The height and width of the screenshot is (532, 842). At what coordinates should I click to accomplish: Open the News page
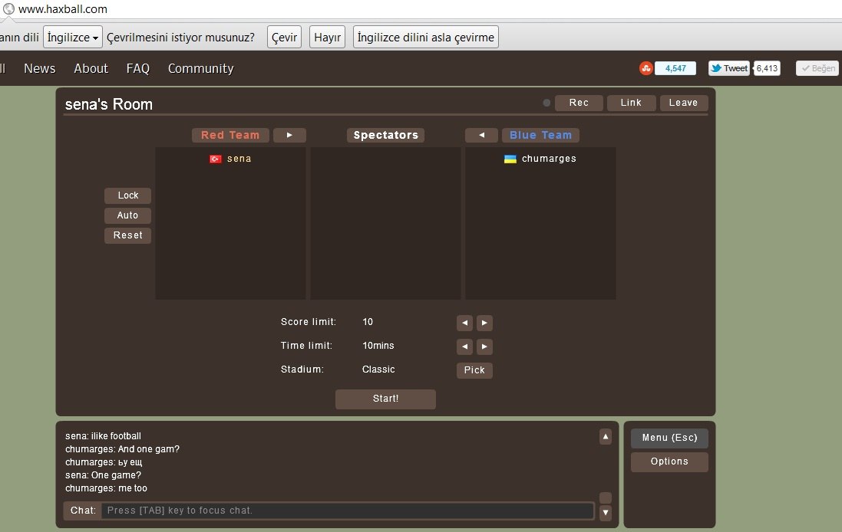coord(40,69)
